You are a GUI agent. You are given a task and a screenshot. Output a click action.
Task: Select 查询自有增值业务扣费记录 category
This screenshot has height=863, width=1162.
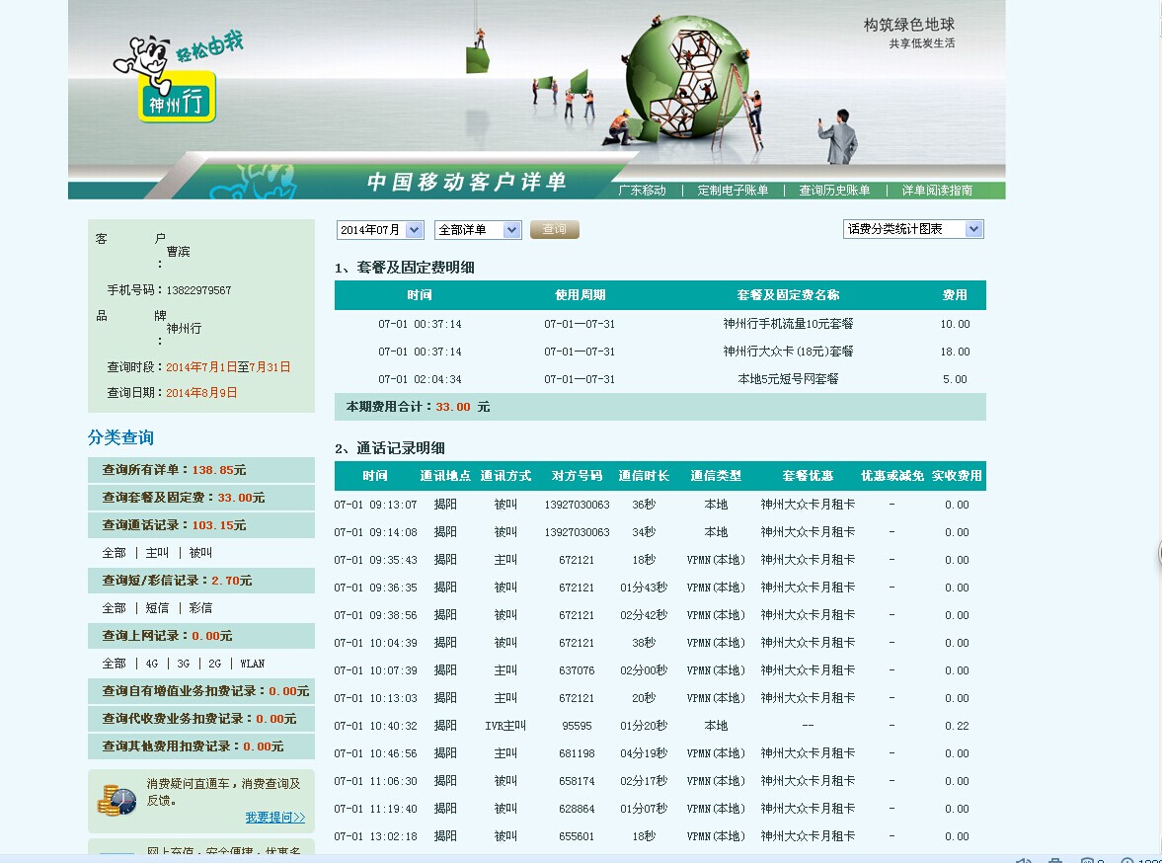pos(200,691)
